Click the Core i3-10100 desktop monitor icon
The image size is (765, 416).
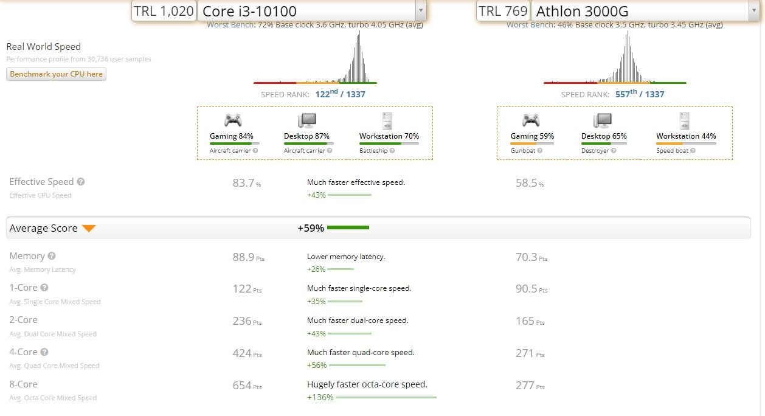307,120
